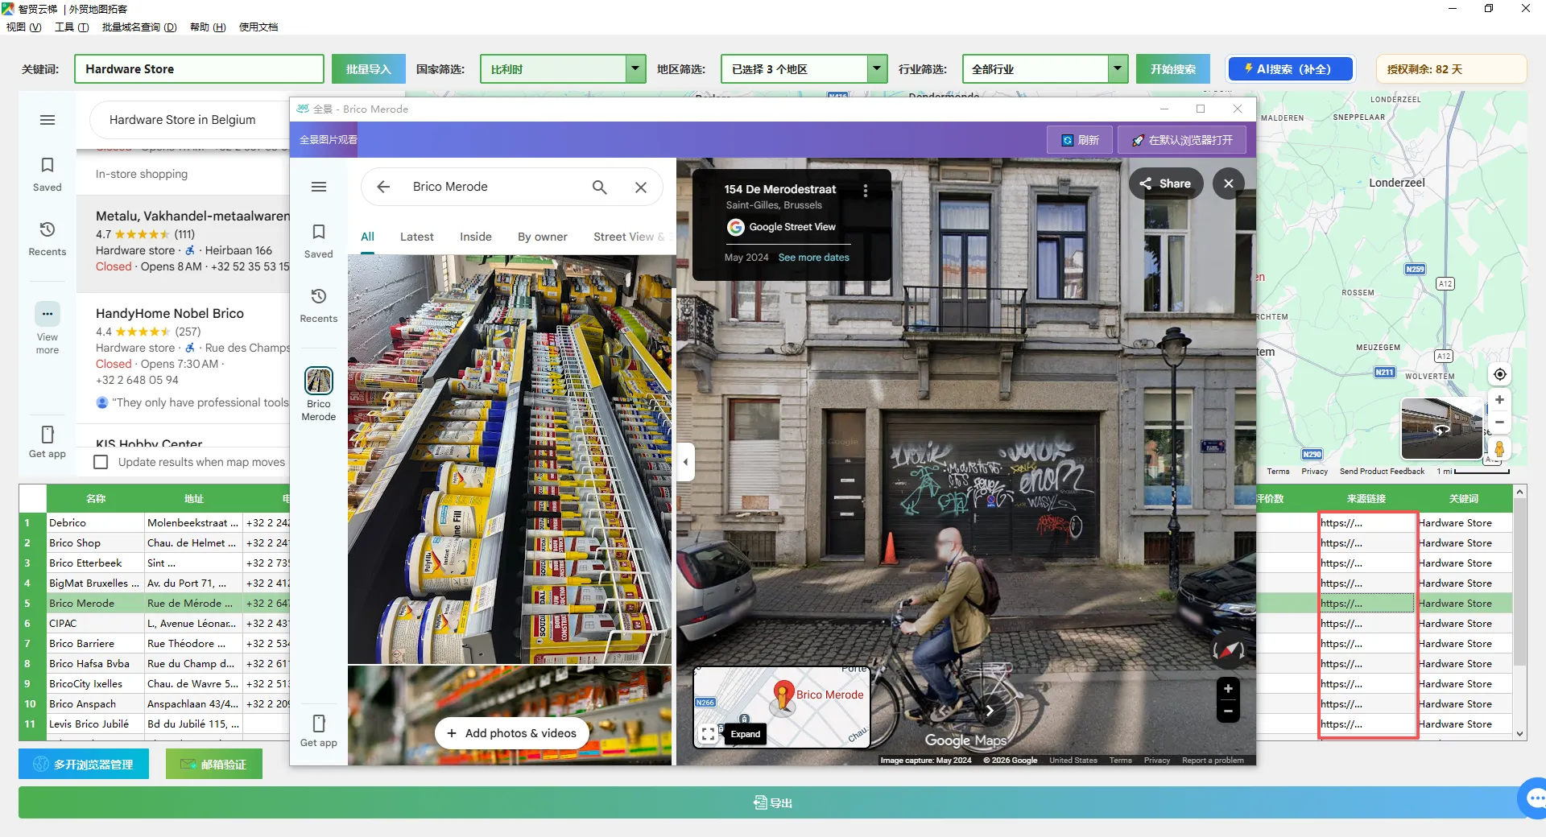
Task: Center main map on my location
Action: point(1499,374)
